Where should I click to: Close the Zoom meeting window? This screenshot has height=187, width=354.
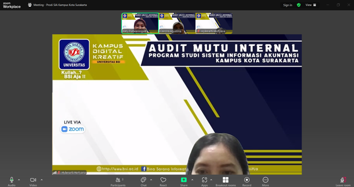point(349,5)
